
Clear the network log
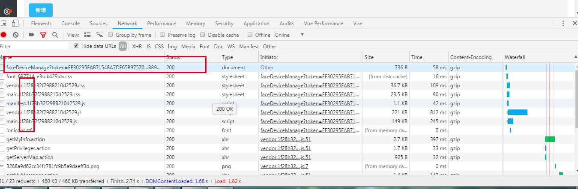[15, 35]
